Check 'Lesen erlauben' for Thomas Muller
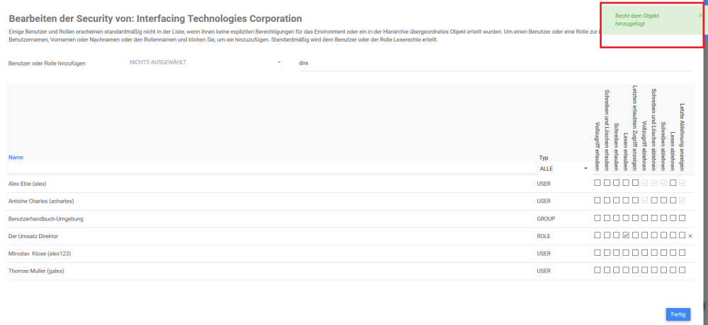708x325 pixels. (x=626, y=270)
